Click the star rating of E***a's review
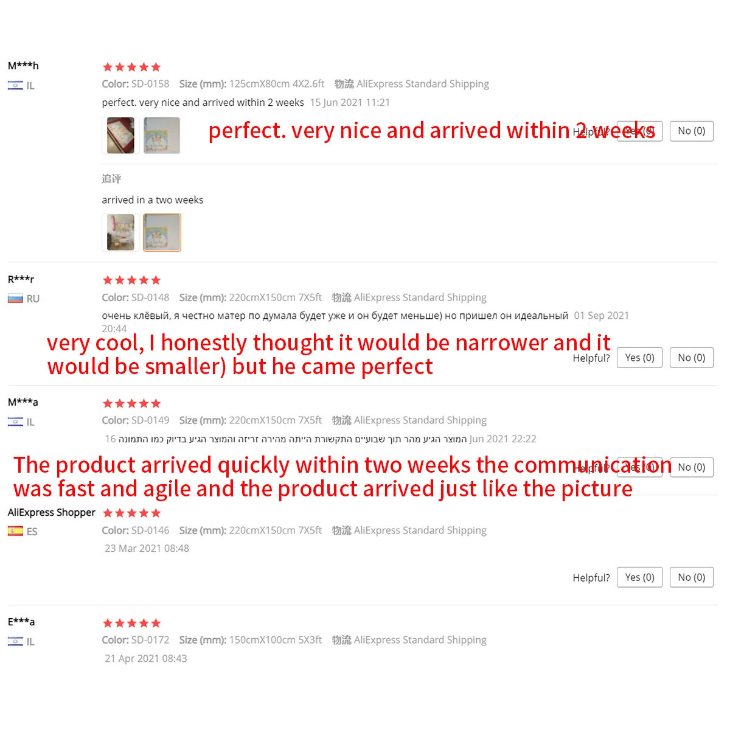Screen dimensions: 730x730 pos(131,623)
